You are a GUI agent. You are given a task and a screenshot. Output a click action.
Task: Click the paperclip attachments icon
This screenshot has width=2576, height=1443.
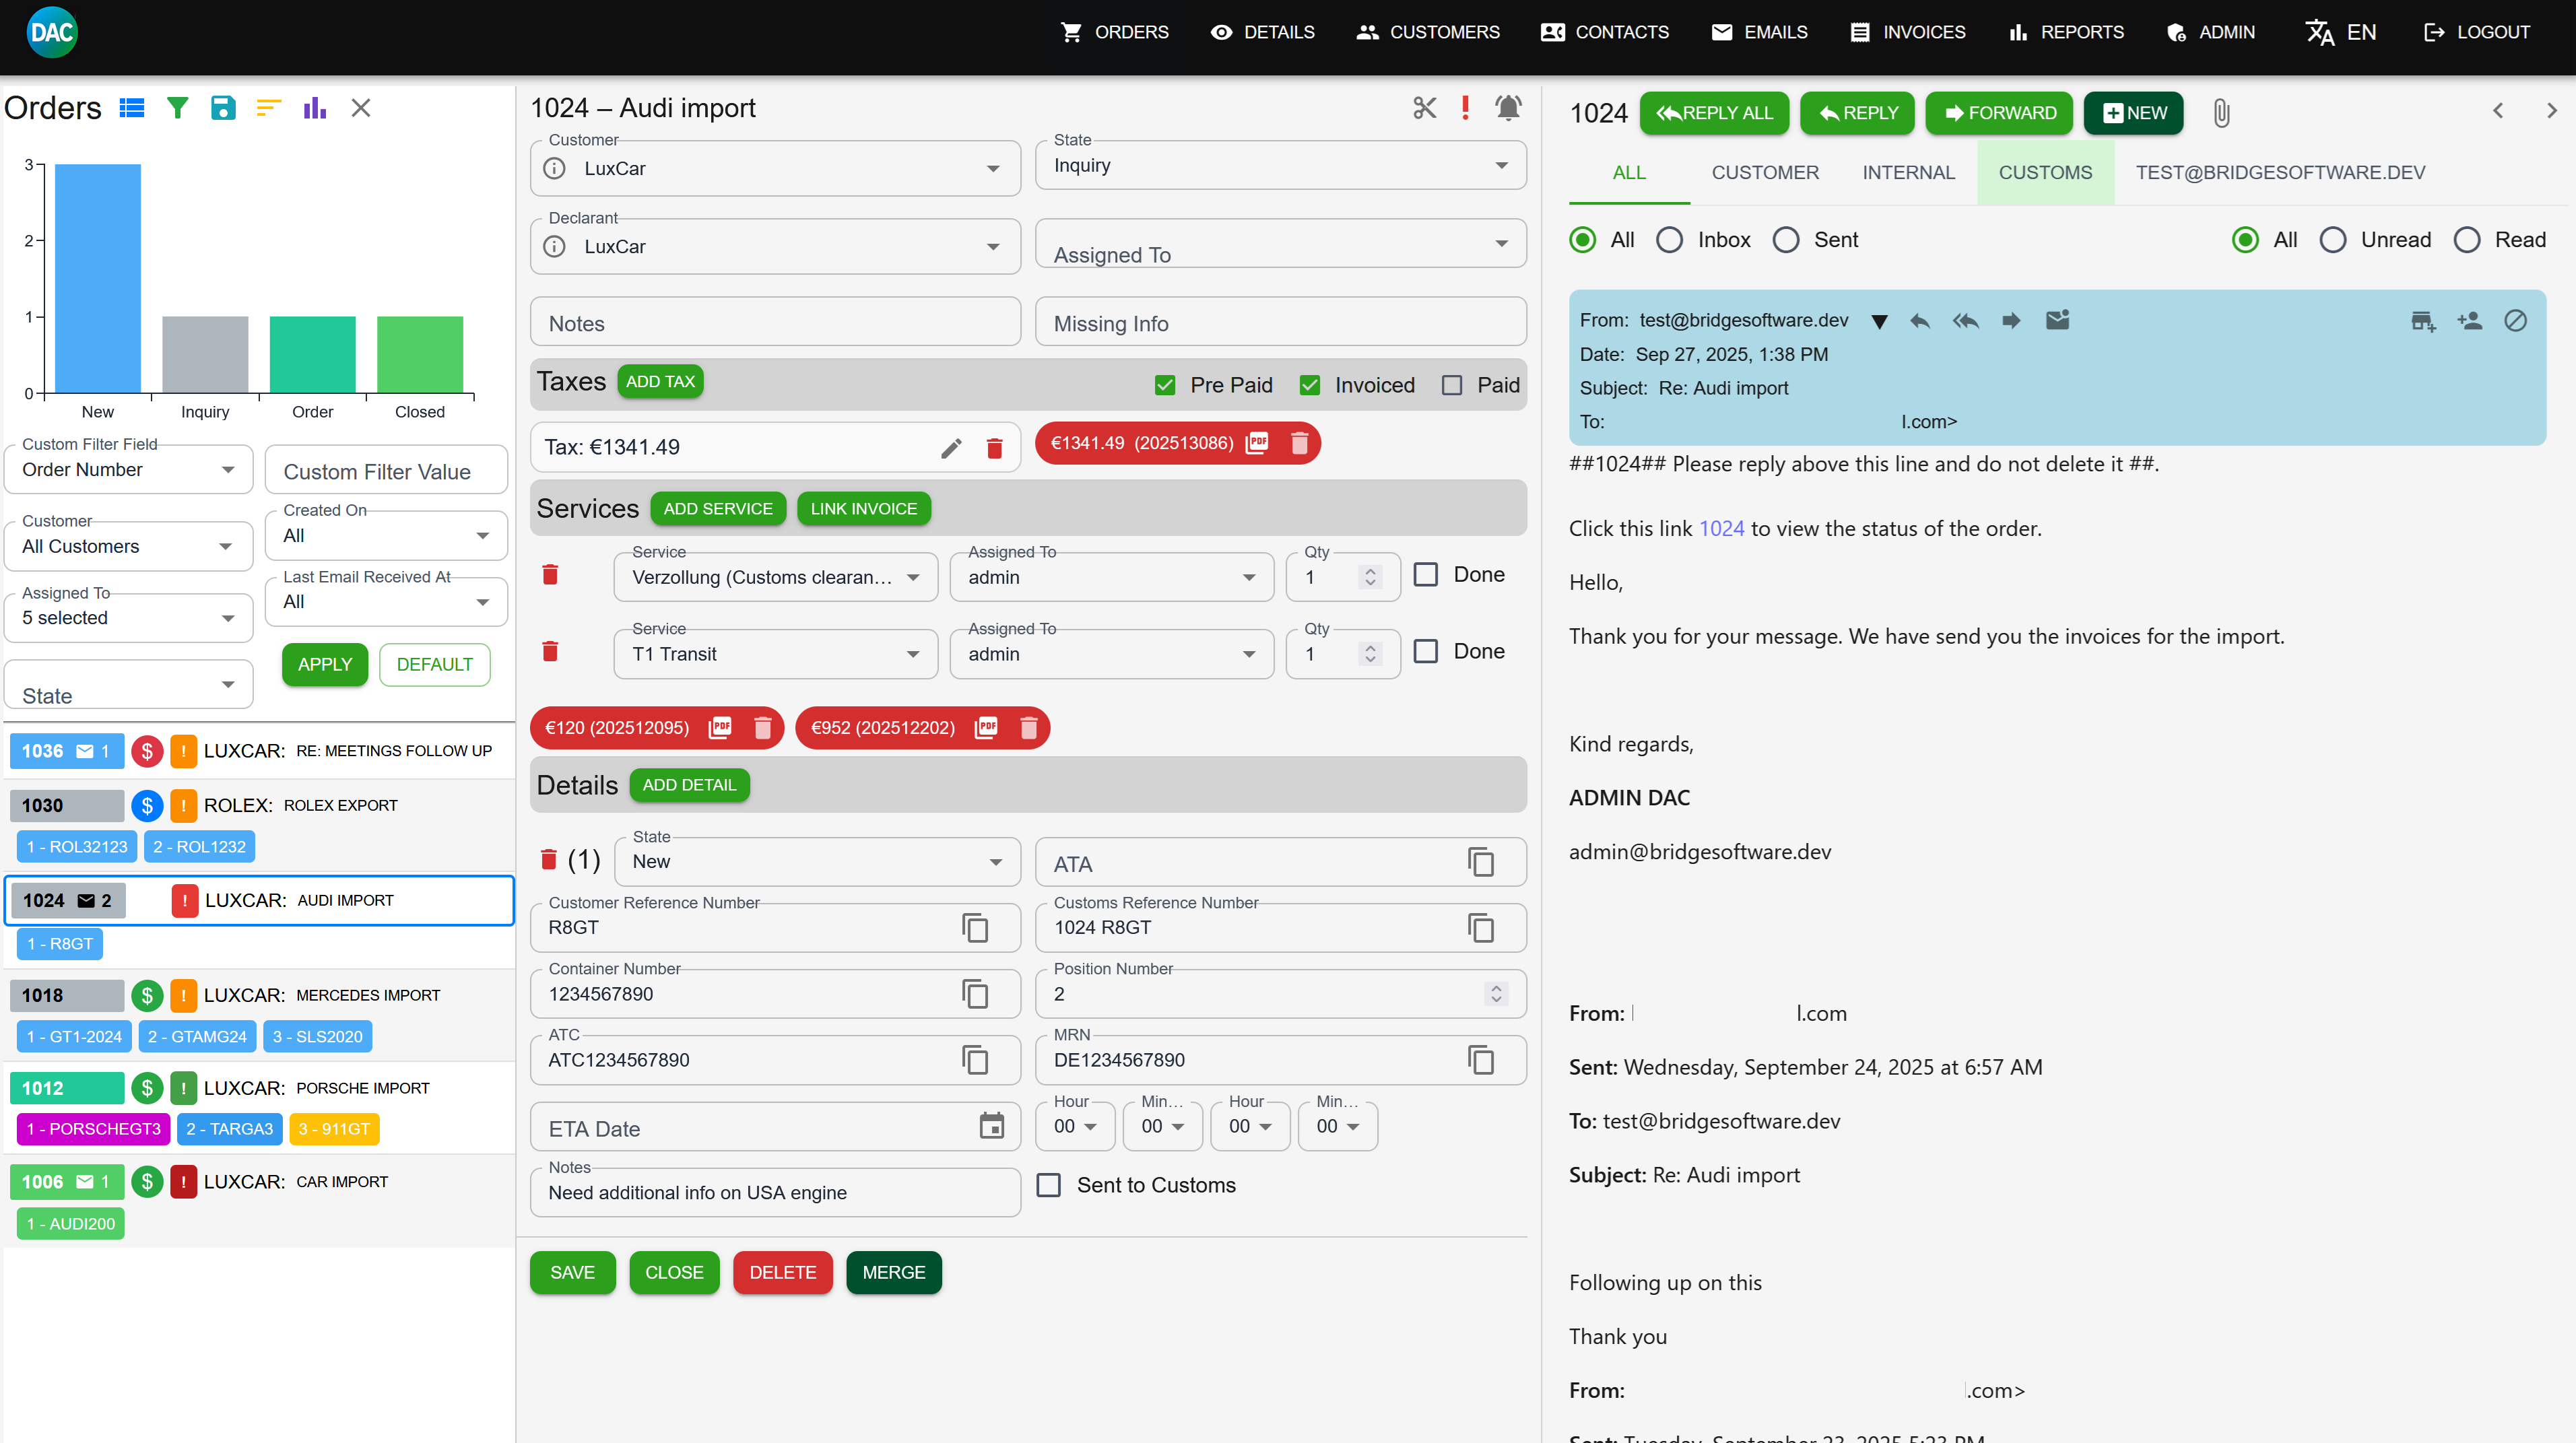(x=2221, y=113)
